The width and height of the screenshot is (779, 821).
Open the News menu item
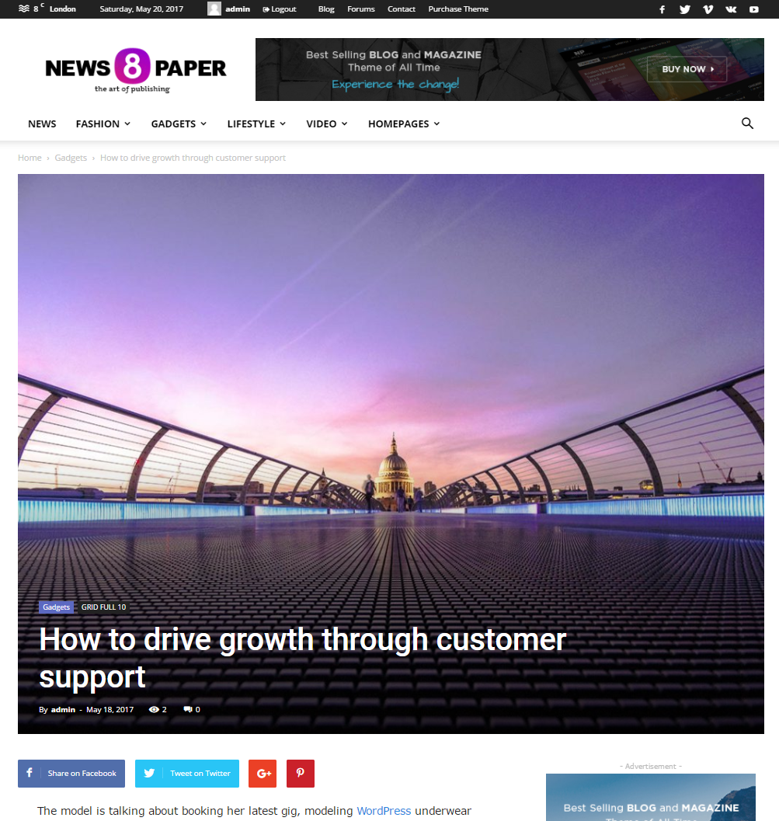42,124
